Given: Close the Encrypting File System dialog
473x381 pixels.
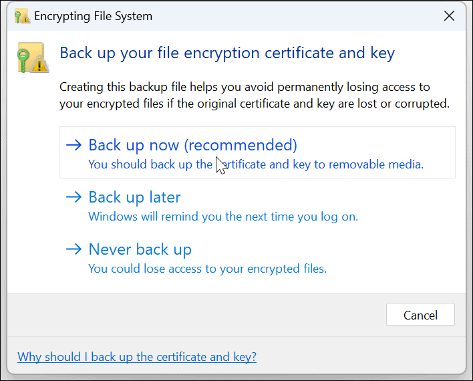Looking at the screenshot, I should point(450,16).
